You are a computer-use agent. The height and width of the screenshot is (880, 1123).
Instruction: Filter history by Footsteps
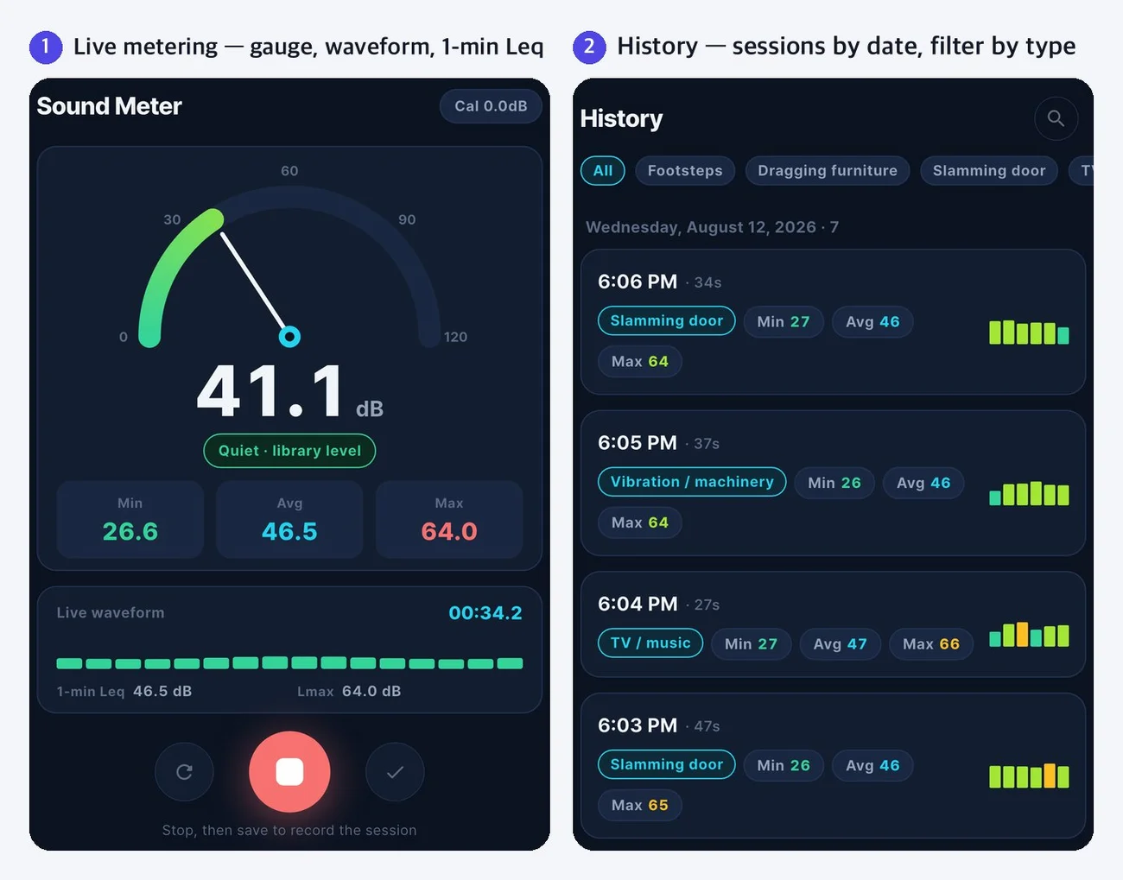(685, 170)
